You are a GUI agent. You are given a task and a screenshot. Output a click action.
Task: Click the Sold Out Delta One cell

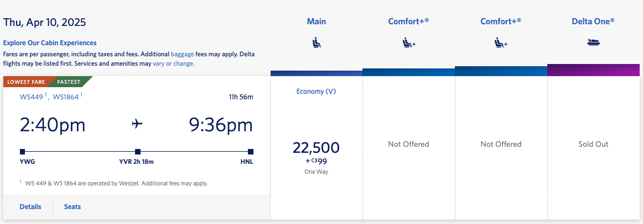(x=593, y=144)
